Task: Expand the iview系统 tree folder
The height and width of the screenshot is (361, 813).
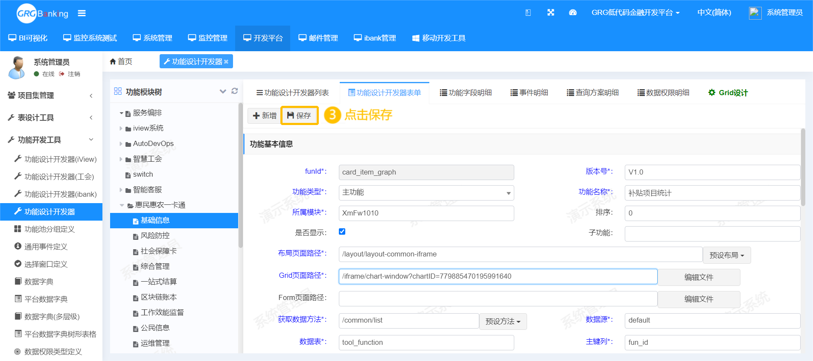Action: pyautogui.click(x=121, y=128)
